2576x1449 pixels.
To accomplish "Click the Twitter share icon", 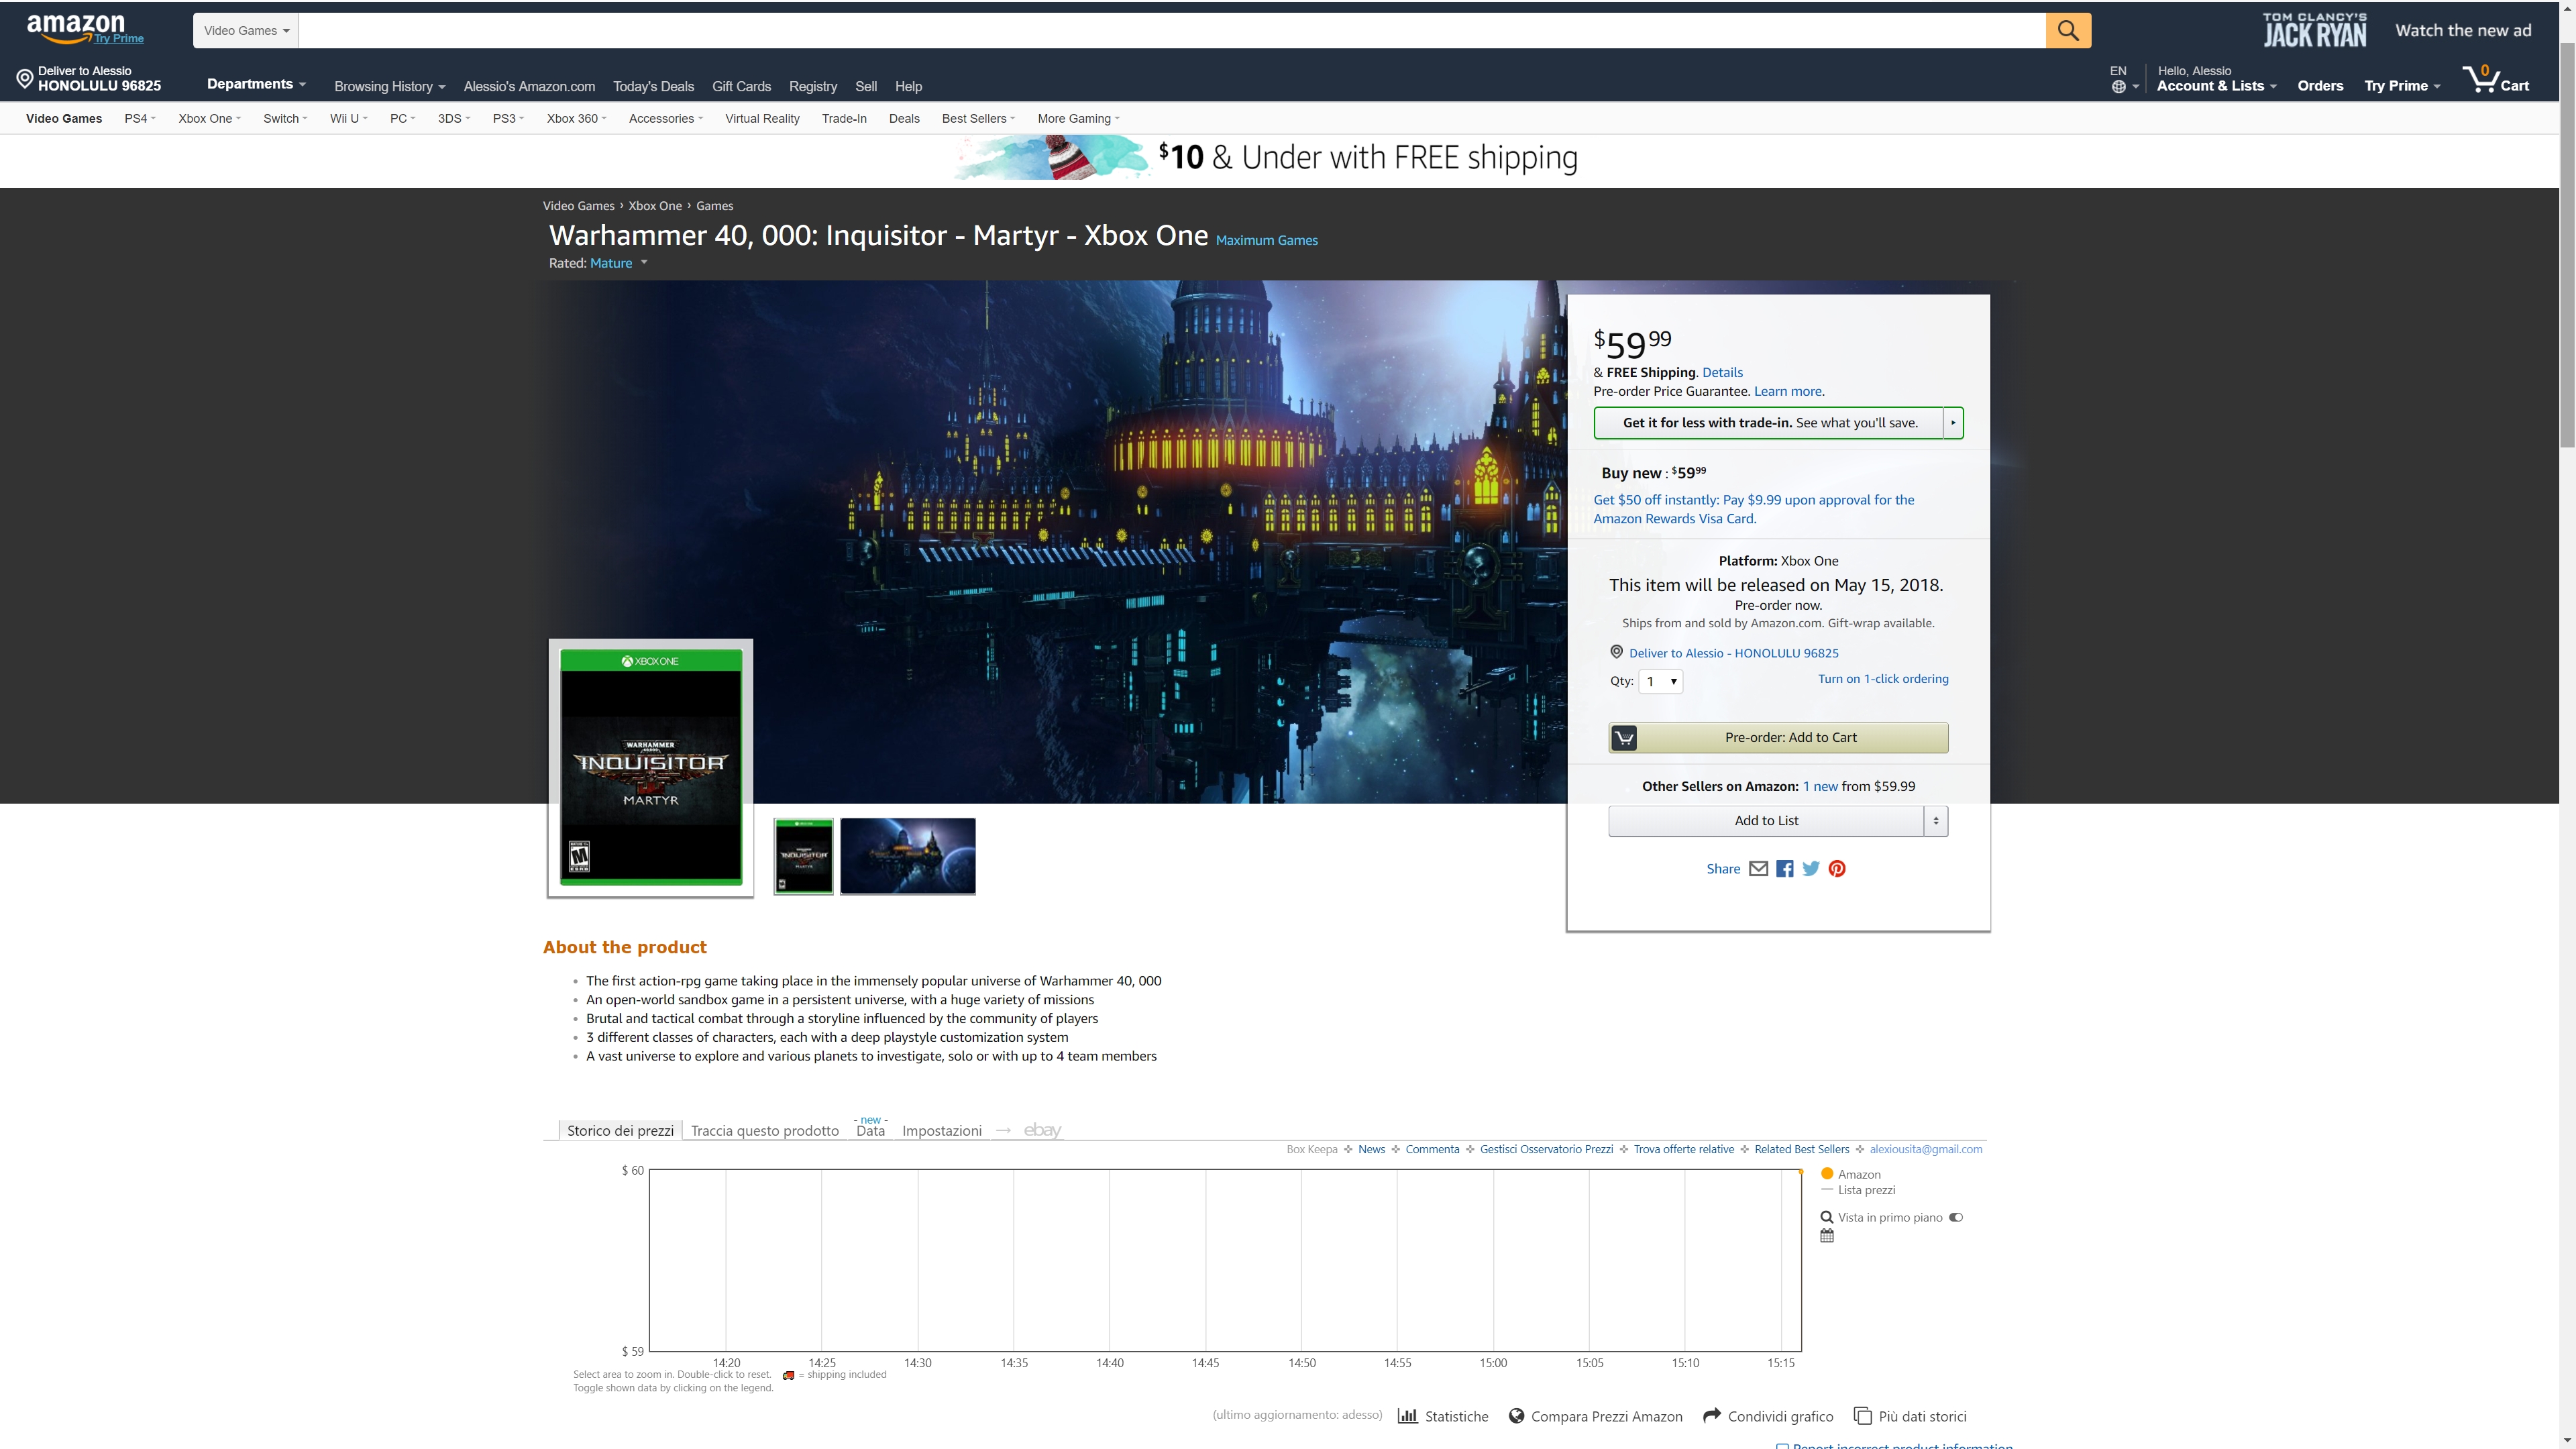I will (1811, 869).
